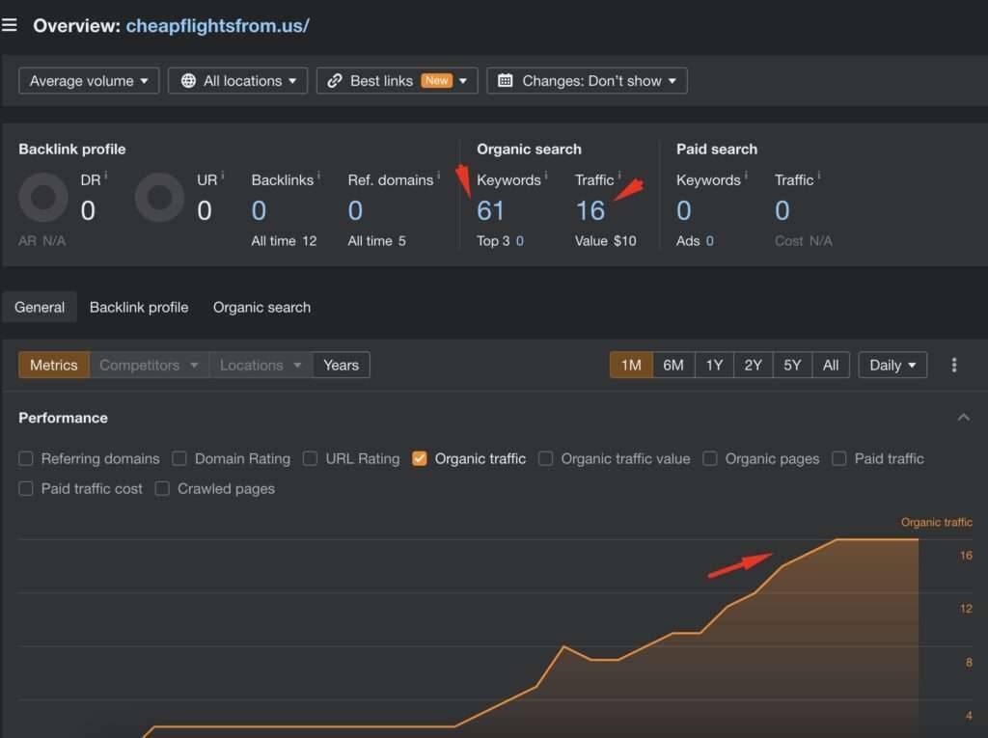Enable URL Rating checkbox
This screenshot has height=738, width=988.
(310, 458)
